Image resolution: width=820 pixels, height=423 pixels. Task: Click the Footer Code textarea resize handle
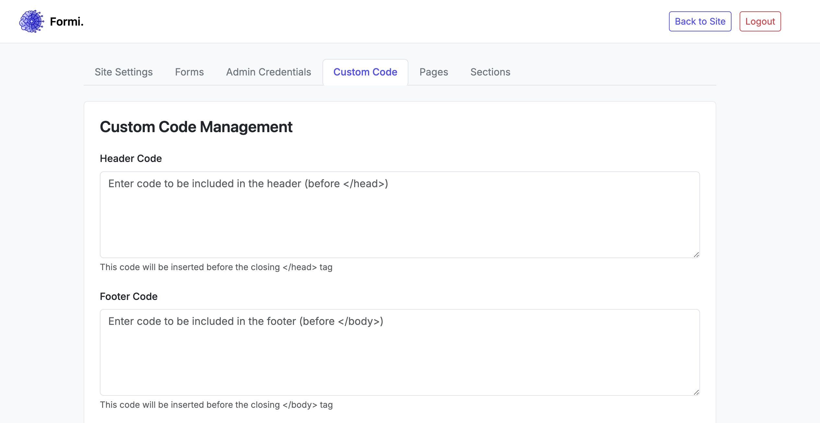(696, 392)
